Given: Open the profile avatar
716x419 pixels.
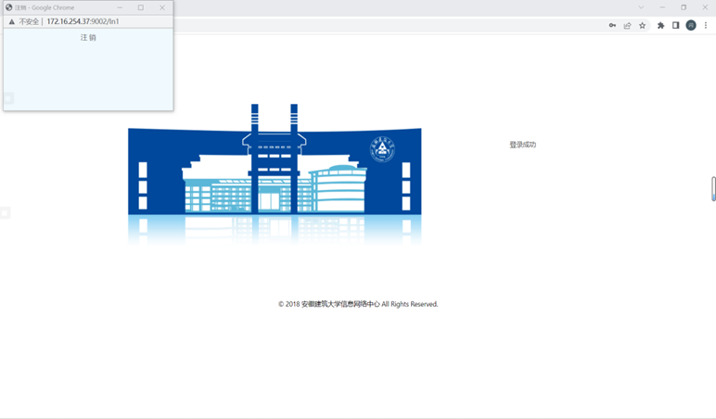Looking at the screenshot, I should click(691, 26).
